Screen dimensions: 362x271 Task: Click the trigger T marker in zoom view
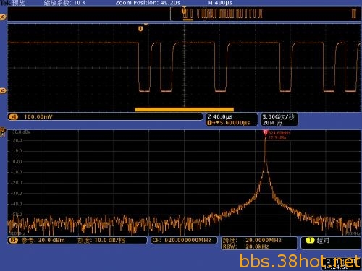coord(140,29)
